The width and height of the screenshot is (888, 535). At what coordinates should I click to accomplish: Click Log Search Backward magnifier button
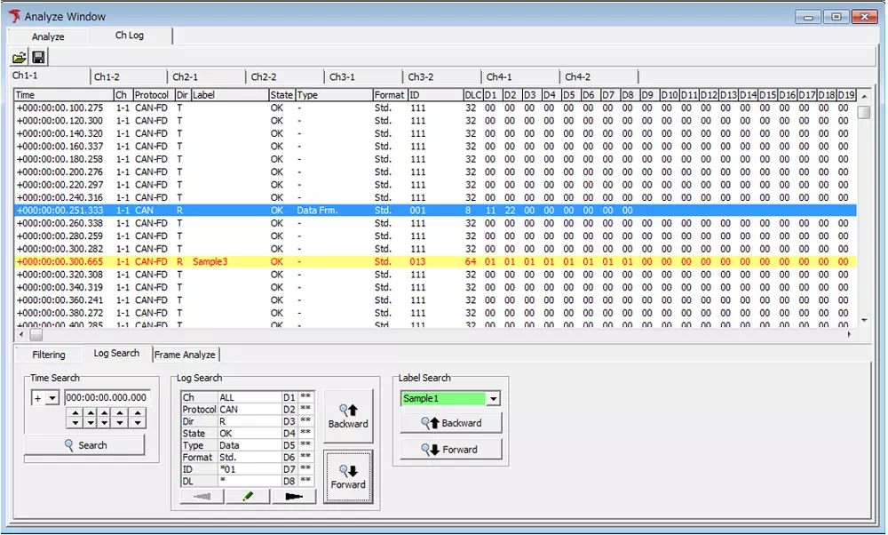point(348,417)
